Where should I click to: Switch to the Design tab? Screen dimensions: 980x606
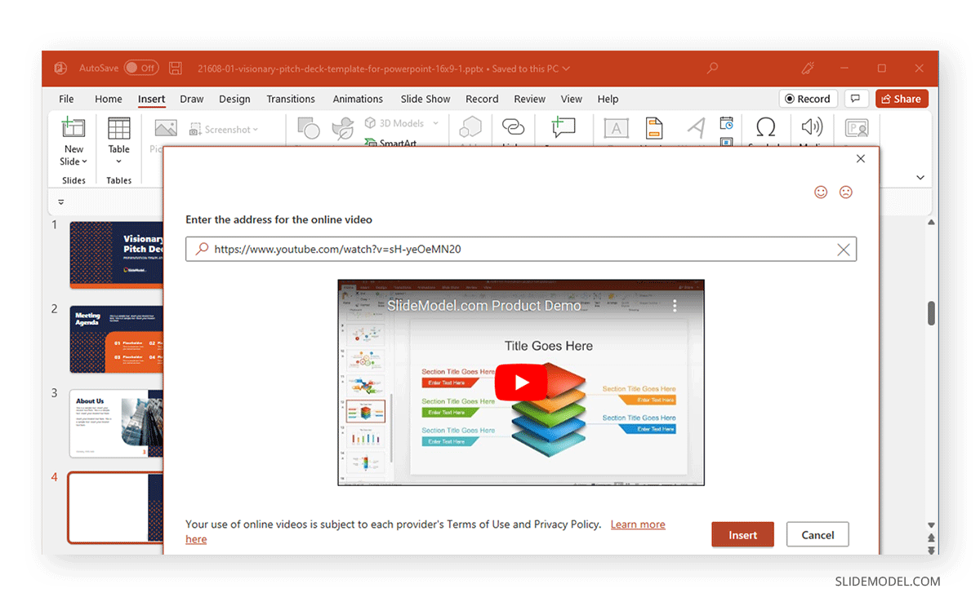234,99
